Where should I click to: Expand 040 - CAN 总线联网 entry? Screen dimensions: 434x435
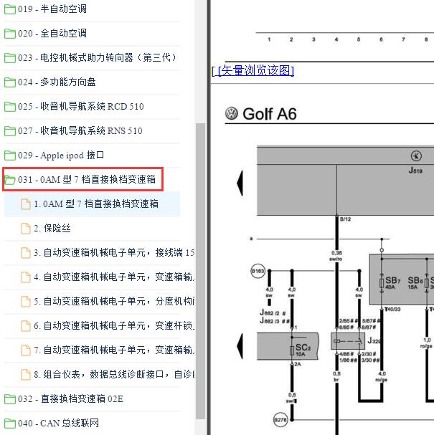58,424
